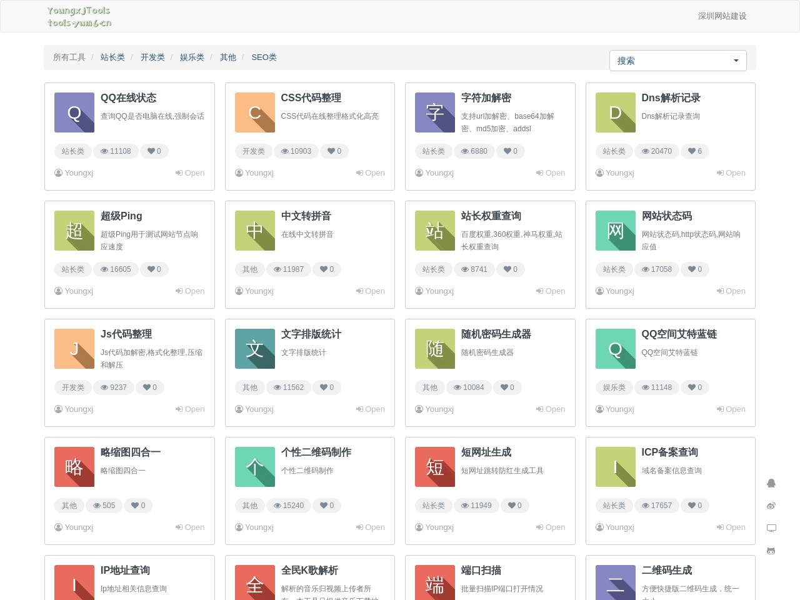Expand the search dropdown arrow

(x=735, y=61)
